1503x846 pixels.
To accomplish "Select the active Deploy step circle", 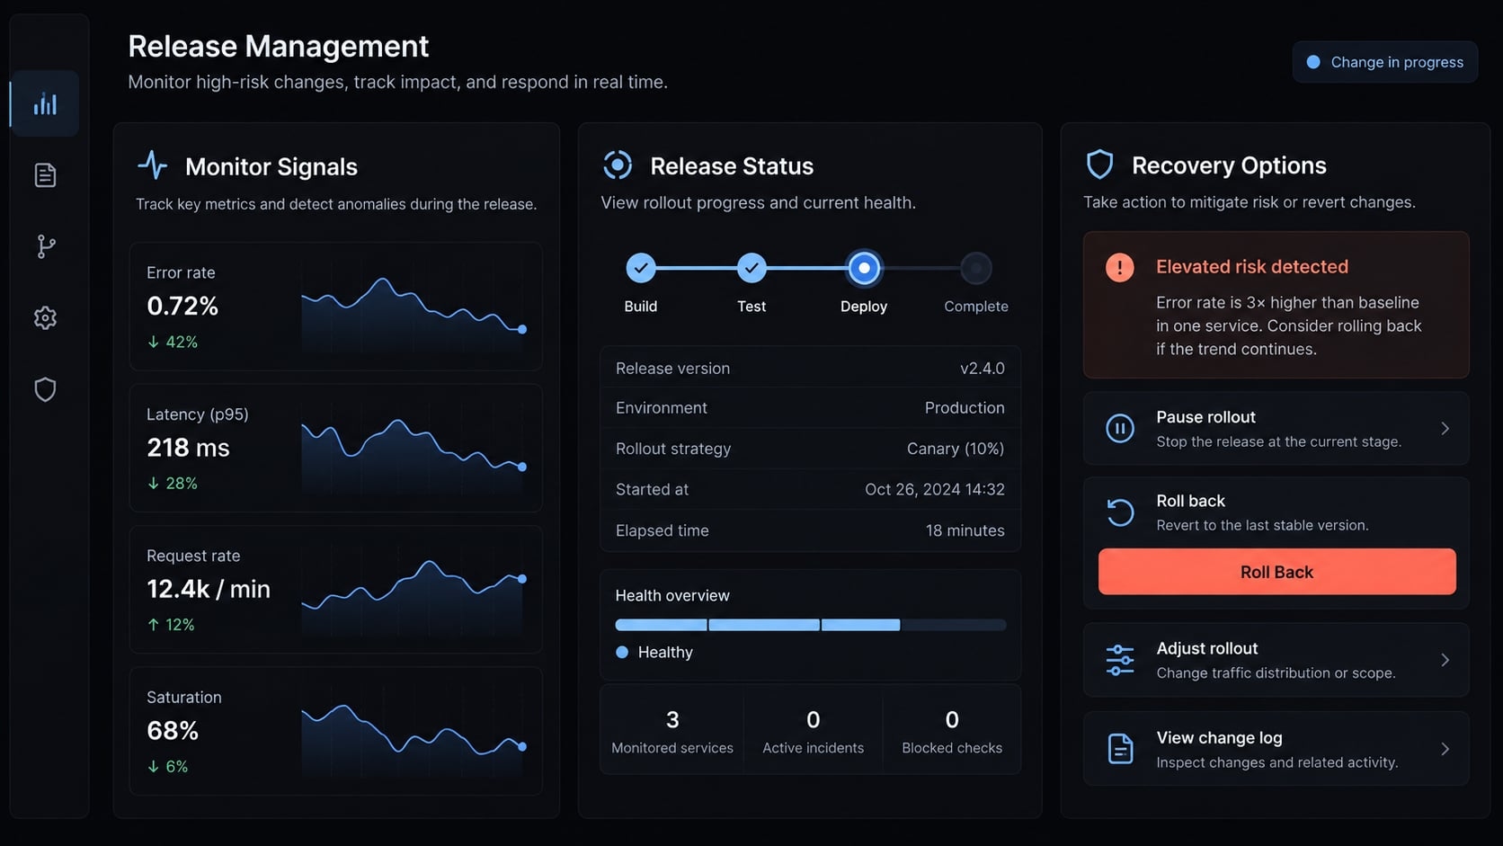I will [864, 268].
